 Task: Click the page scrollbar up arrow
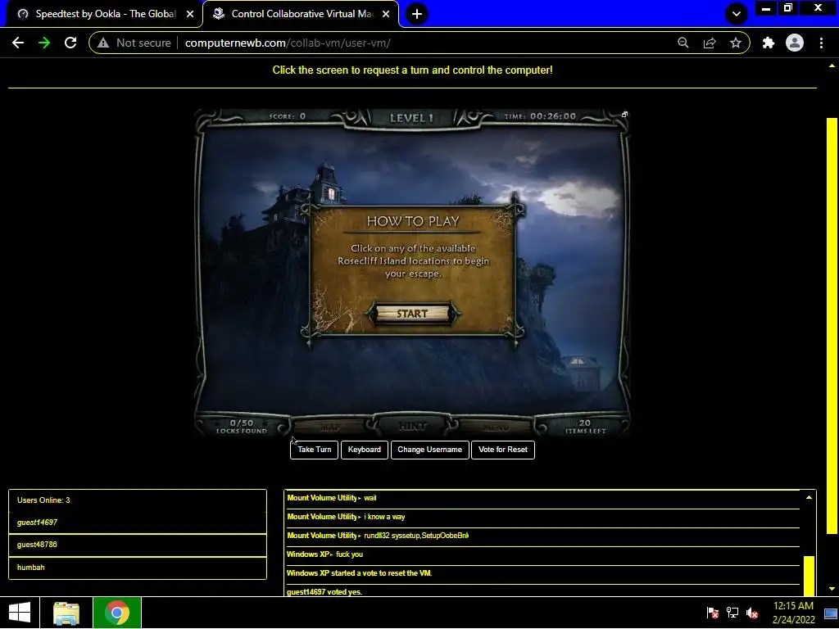[832, 66]
